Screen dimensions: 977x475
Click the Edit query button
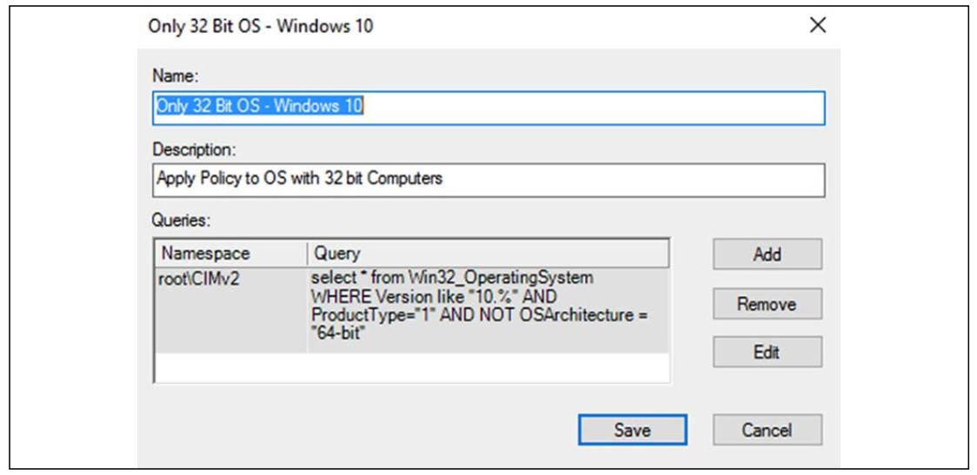(767, 353)
